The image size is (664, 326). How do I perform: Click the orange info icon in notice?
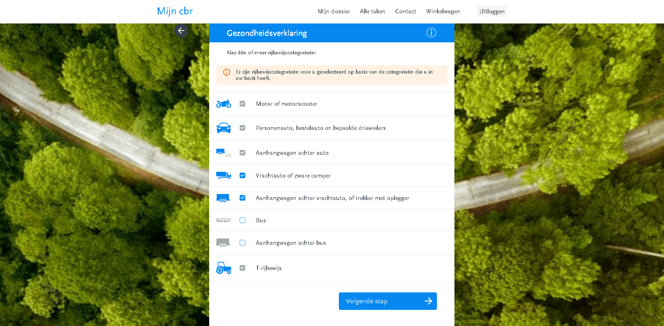pyautogui.click(x=227, y=72)
